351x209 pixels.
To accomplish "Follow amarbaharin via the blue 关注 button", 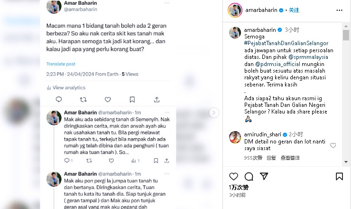I will (x=294, y=10).
